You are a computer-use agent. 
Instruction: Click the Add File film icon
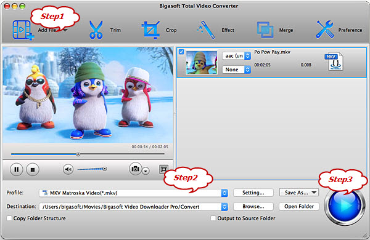pos(23,30)
